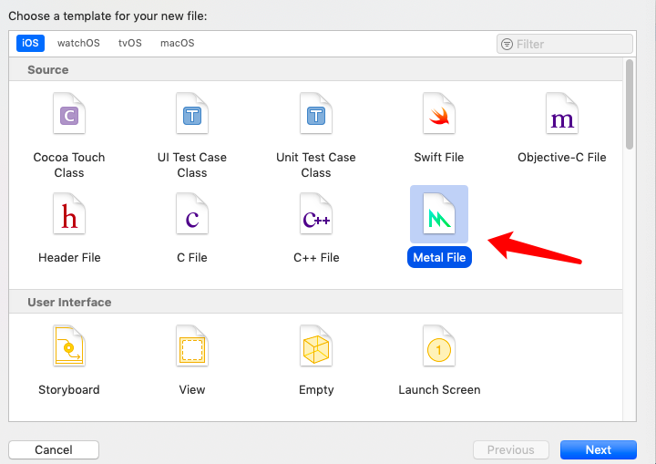Screen dimensions: 656x464
Task: Select the Metal File template
Action: tap(439, 217)
